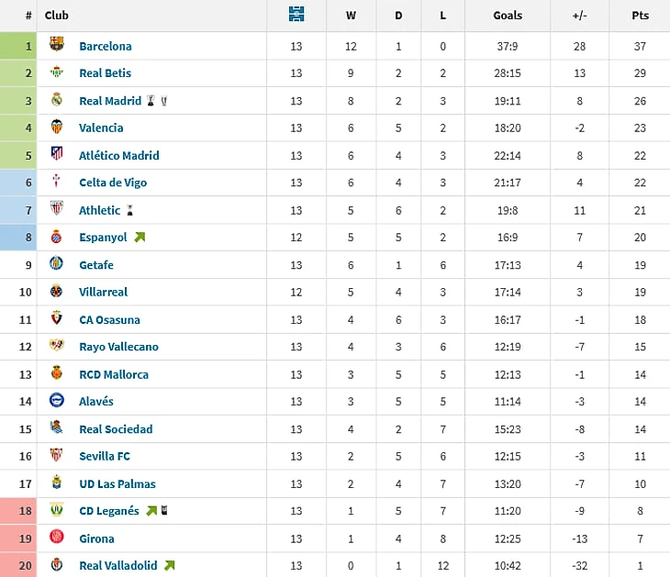This screenshot has width=670, height=577.
Task: Open the Getafe club page link
Action: pyautogui.click(x=96, y=265)
